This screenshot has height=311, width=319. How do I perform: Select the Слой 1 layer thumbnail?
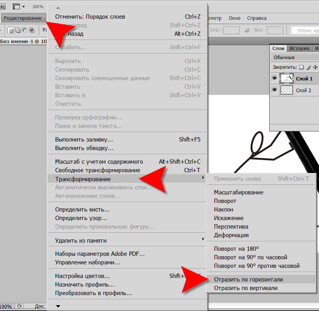286,79
